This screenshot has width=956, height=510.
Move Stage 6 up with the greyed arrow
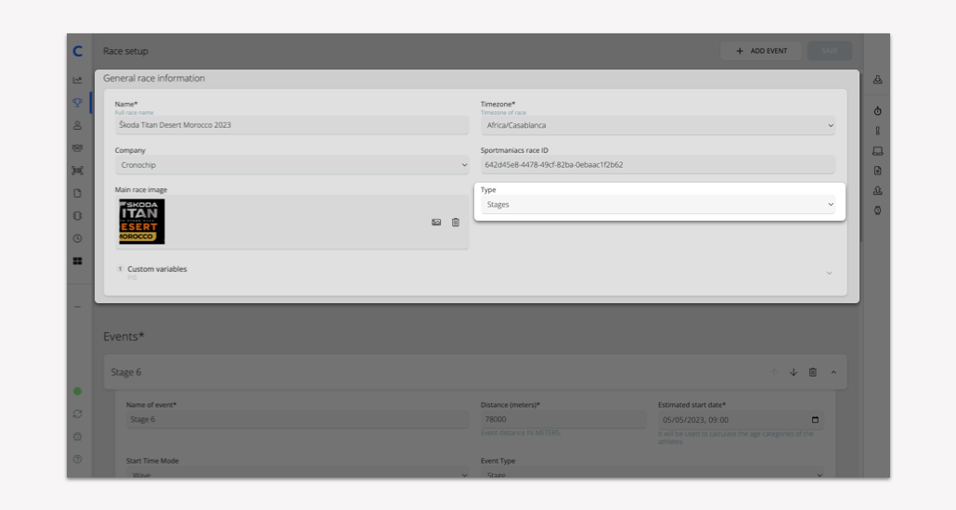pyautogui.click(x=774, y=372)
